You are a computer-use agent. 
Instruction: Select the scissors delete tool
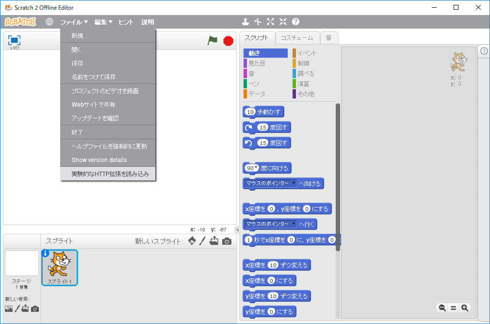258,22
